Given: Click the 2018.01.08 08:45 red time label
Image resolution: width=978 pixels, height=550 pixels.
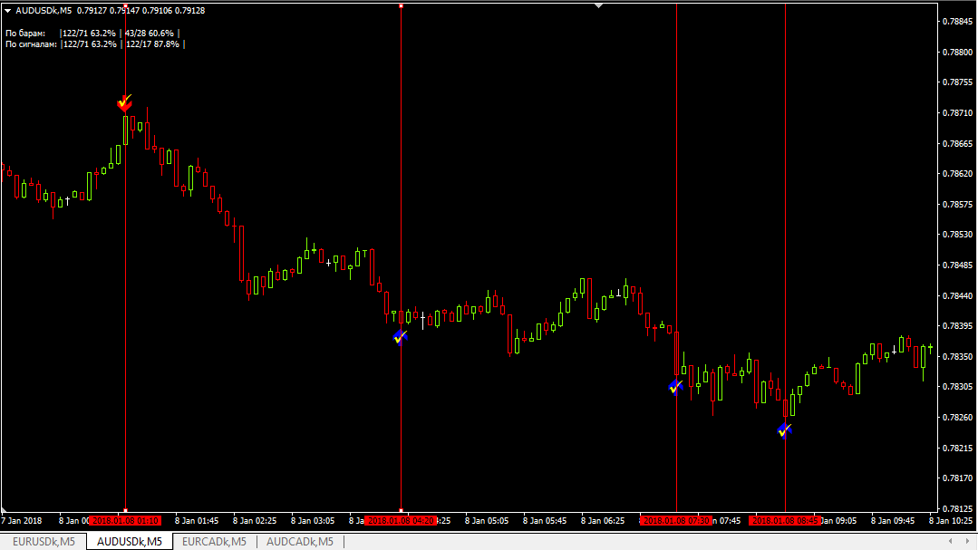Looking at the screenshot, I should pyautogui.click(x=785, y=521).
